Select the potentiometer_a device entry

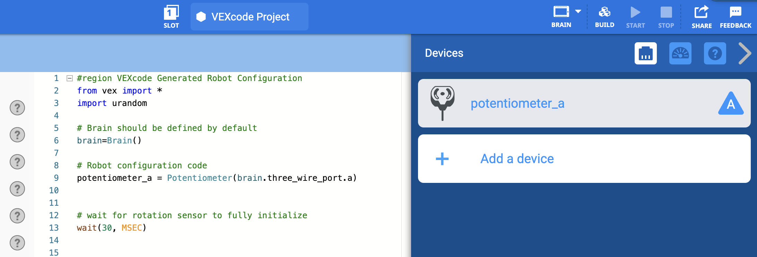point(584,103)
